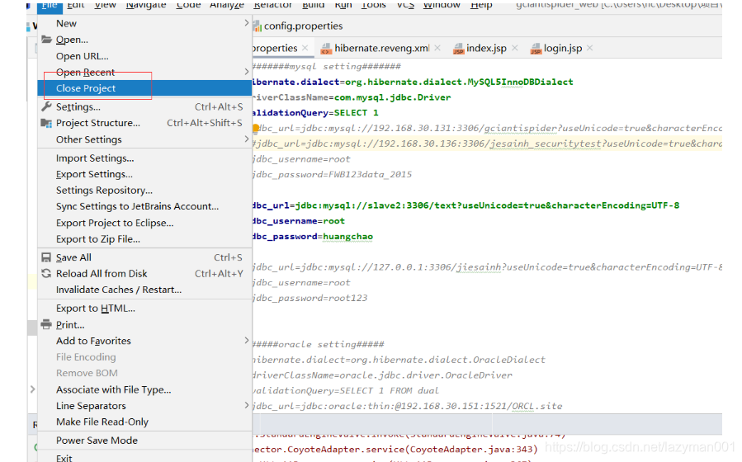Click the Reload All from Disk icon
742x462 pixels.
click(x=46, y=273)
